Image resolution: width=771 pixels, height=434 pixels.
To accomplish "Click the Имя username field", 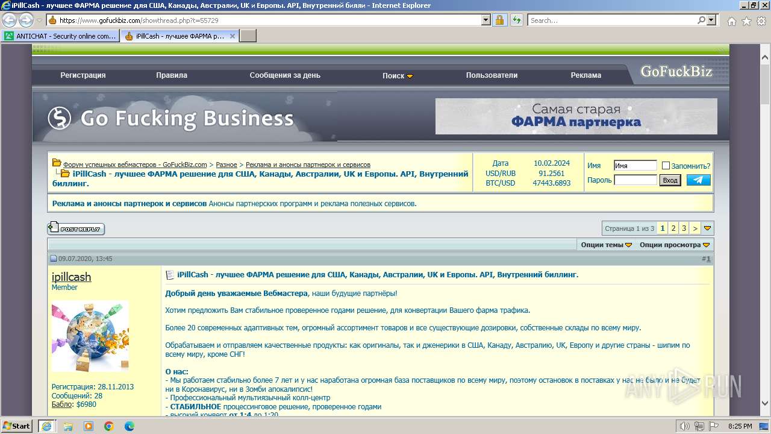I will [635, 165].
